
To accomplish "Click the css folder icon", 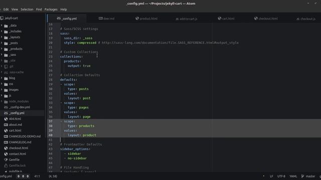I will coord(6,84).
